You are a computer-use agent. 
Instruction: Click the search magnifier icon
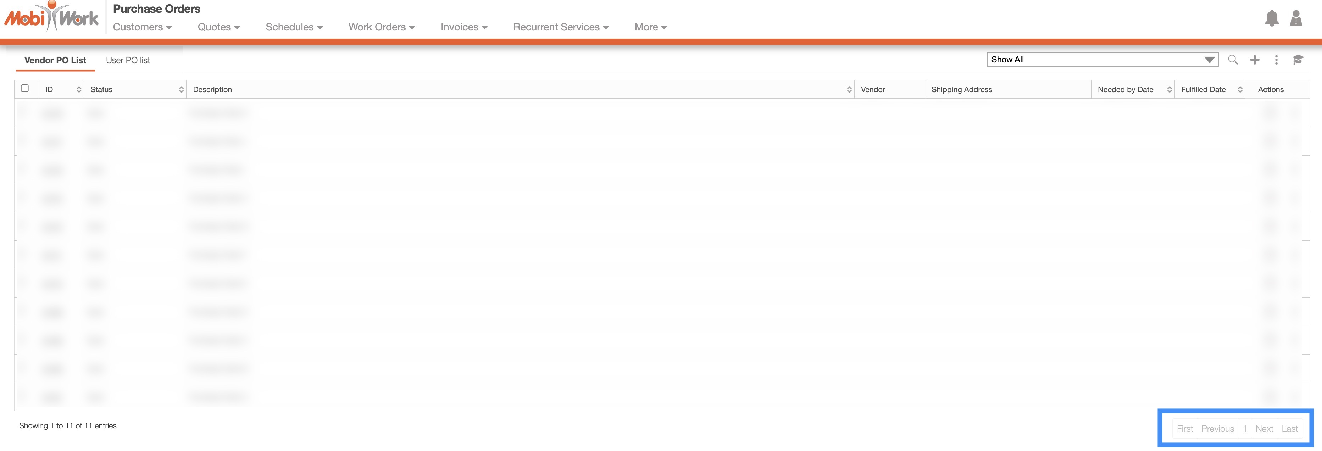(1233, 60)
